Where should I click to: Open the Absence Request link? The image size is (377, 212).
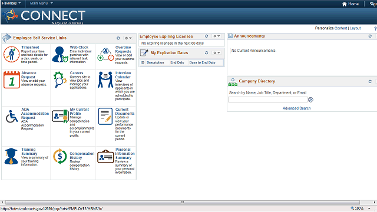29,75
